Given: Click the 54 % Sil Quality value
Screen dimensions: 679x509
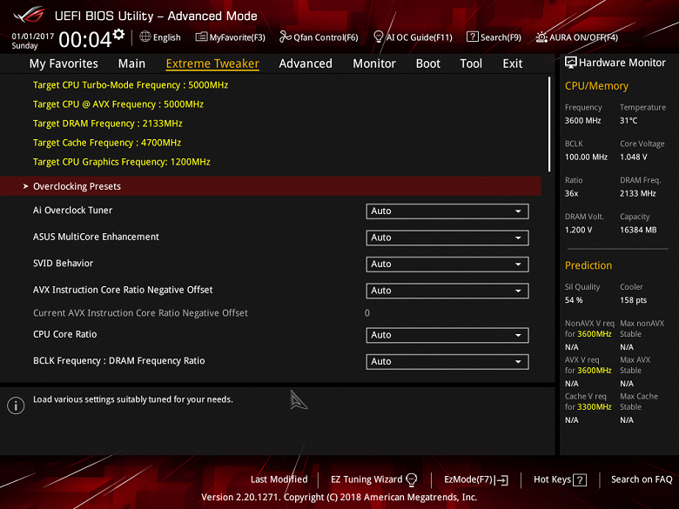Looking at the screenshot, I should pos(574,300).
